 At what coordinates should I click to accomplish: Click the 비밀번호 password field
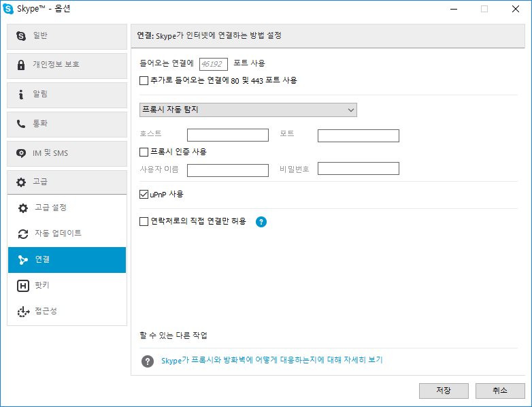359,169
